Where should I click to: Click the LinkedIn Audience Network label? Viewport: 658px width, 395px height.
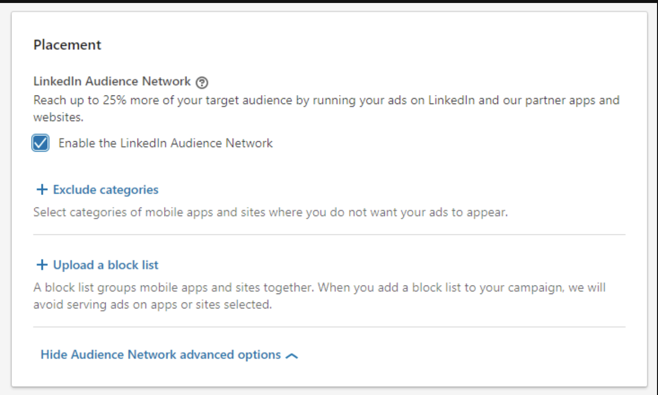(112, 81)
